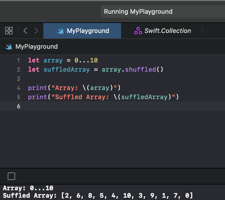
Task: Click the Running MyPlayground status field
Action: coord(163,11)
